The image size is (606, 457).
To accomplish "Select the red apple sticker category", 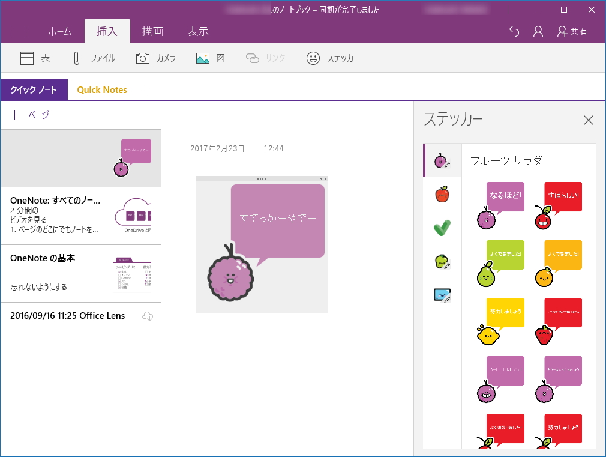I will point(442,194).
